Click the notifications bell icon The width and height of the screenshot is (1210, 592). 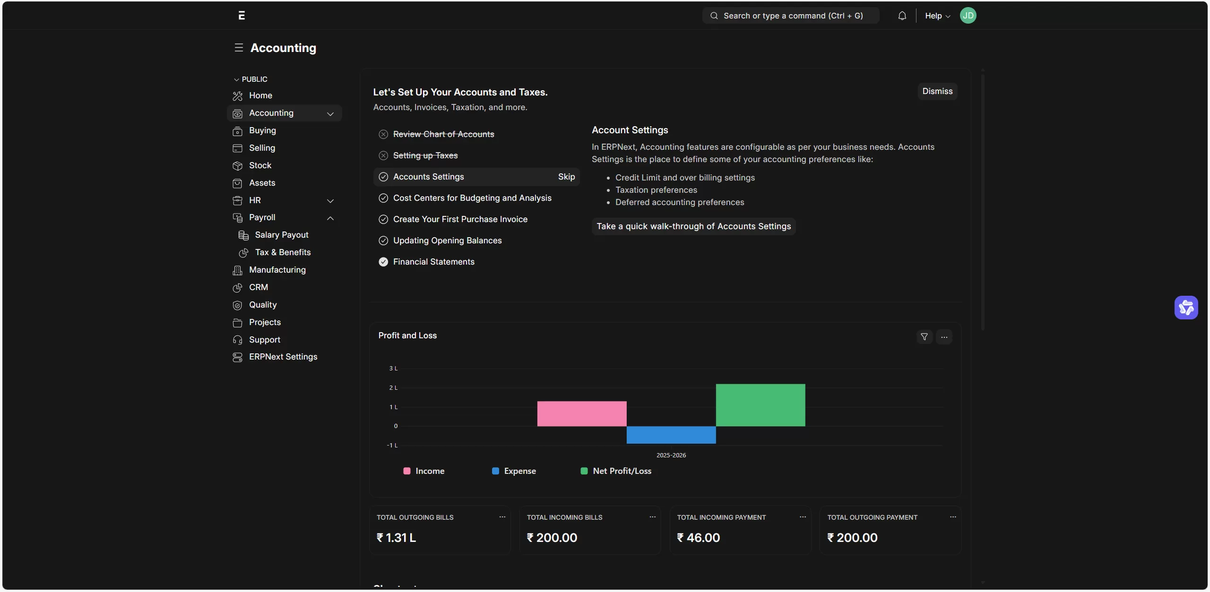click(x=902, y=16)
